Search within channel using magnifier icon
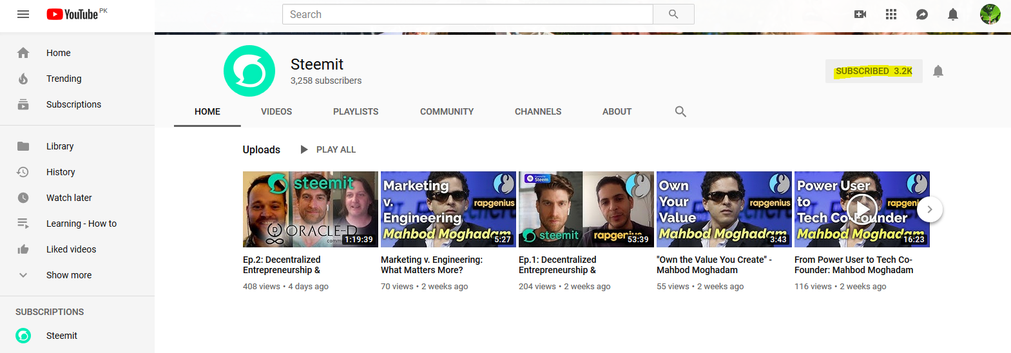This screenshot has width=1011, height=353. click(x=680, y=111)
